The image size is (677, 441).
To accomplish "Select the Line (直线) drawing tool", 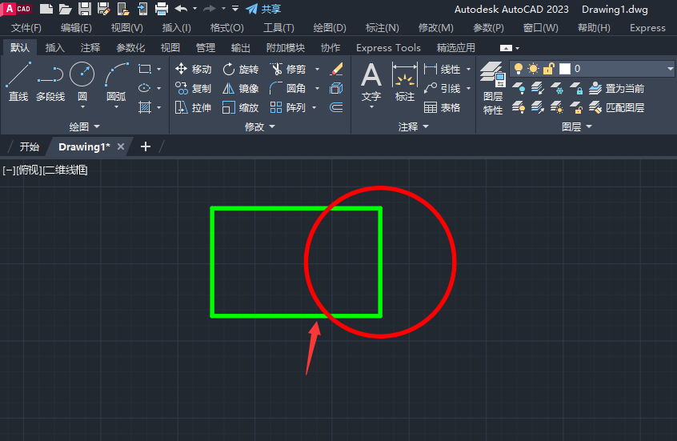I will point(18,82).
